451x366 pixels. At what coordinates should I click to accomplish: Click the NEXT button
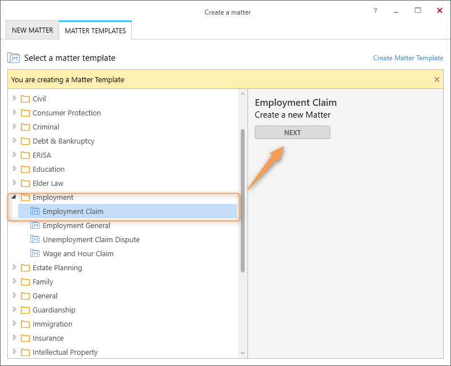(293, 132)
